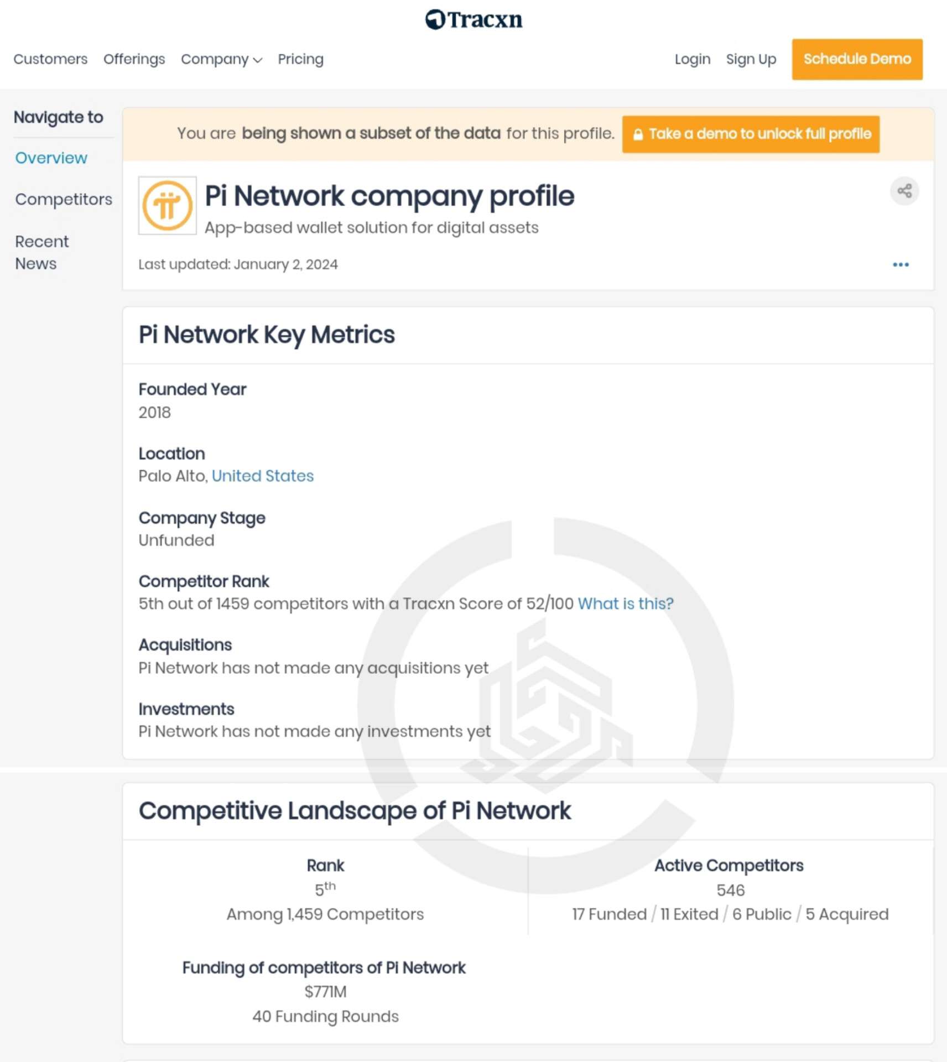
Task: Take a demo to unlock full profile
Action: 751,134
